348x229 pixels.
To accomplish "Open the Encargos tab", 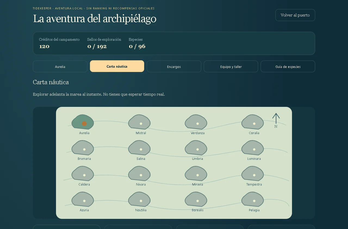I will 174,67.
